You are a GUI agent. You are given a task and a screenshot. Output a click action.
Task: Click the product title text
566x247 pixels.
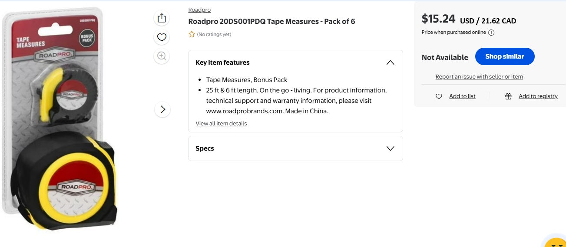[271, 21]
